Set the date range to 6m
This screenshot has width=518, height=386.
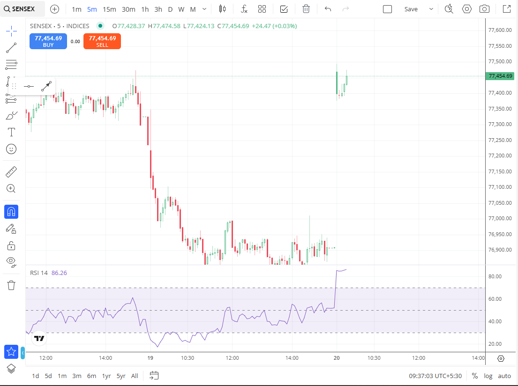(91, 376)
